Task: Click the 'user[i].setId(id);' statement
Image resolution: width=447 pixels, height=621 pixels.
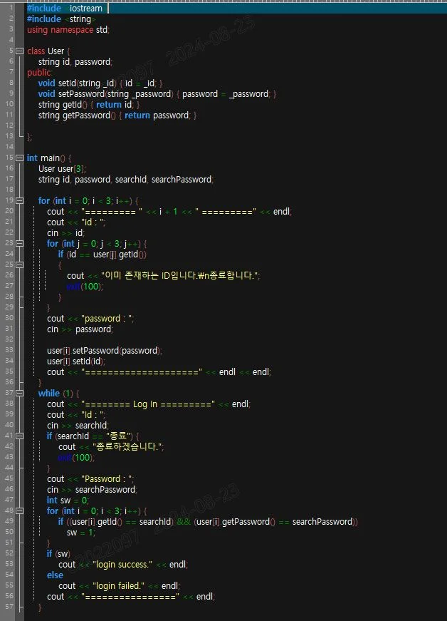Action: pyautogui.click(x=76, y=361)
